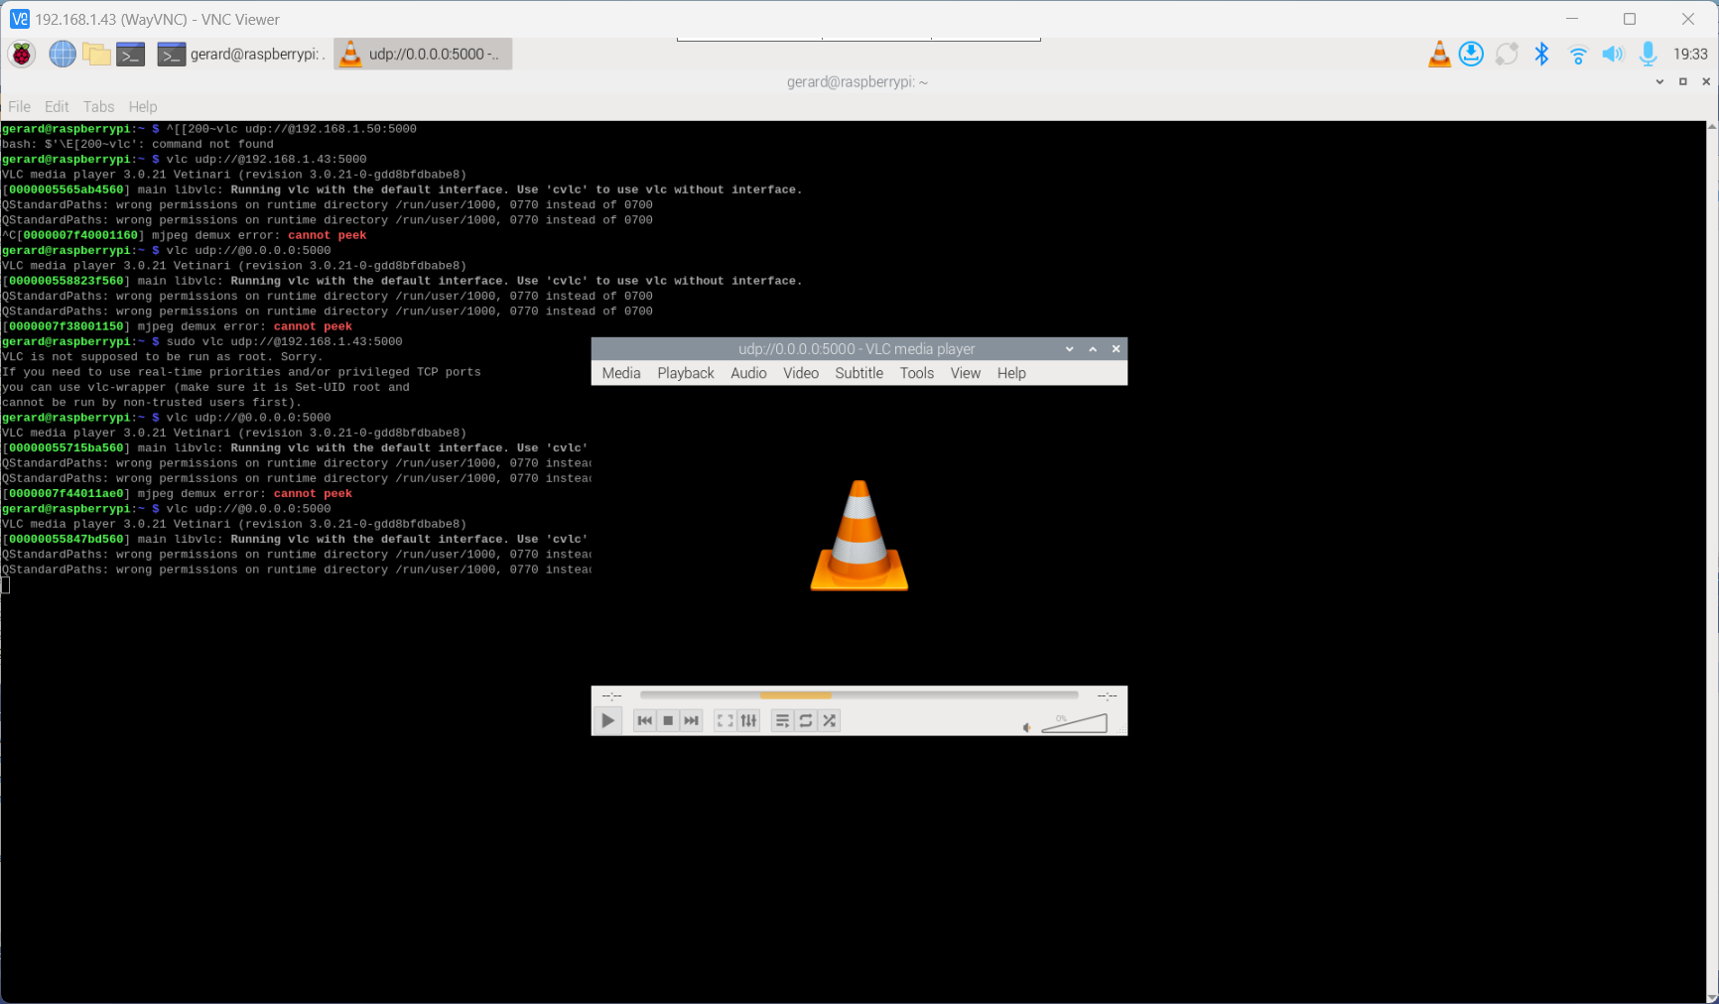Open the terminal Help menu
Screen dimensions: 1719x1004
[143, 106]
